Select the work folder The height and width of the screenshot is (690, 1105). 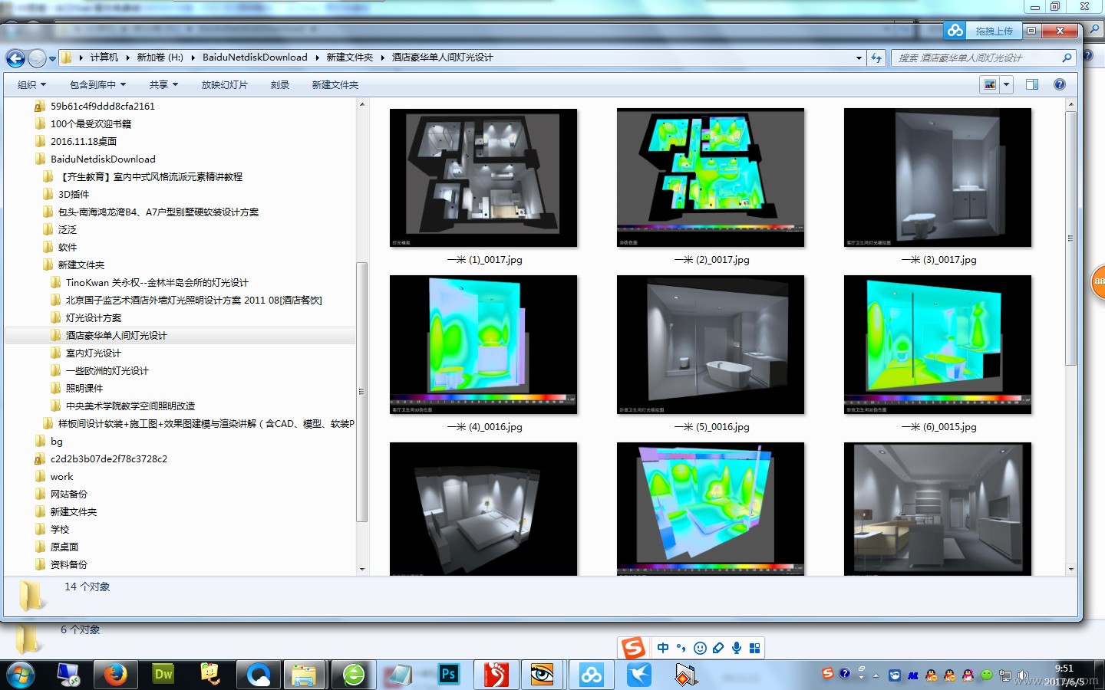61,477
